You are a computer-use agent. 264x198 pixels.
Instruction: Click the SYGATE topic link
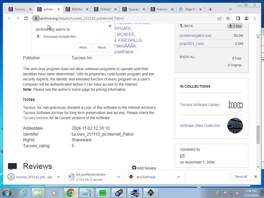point(123,28)
